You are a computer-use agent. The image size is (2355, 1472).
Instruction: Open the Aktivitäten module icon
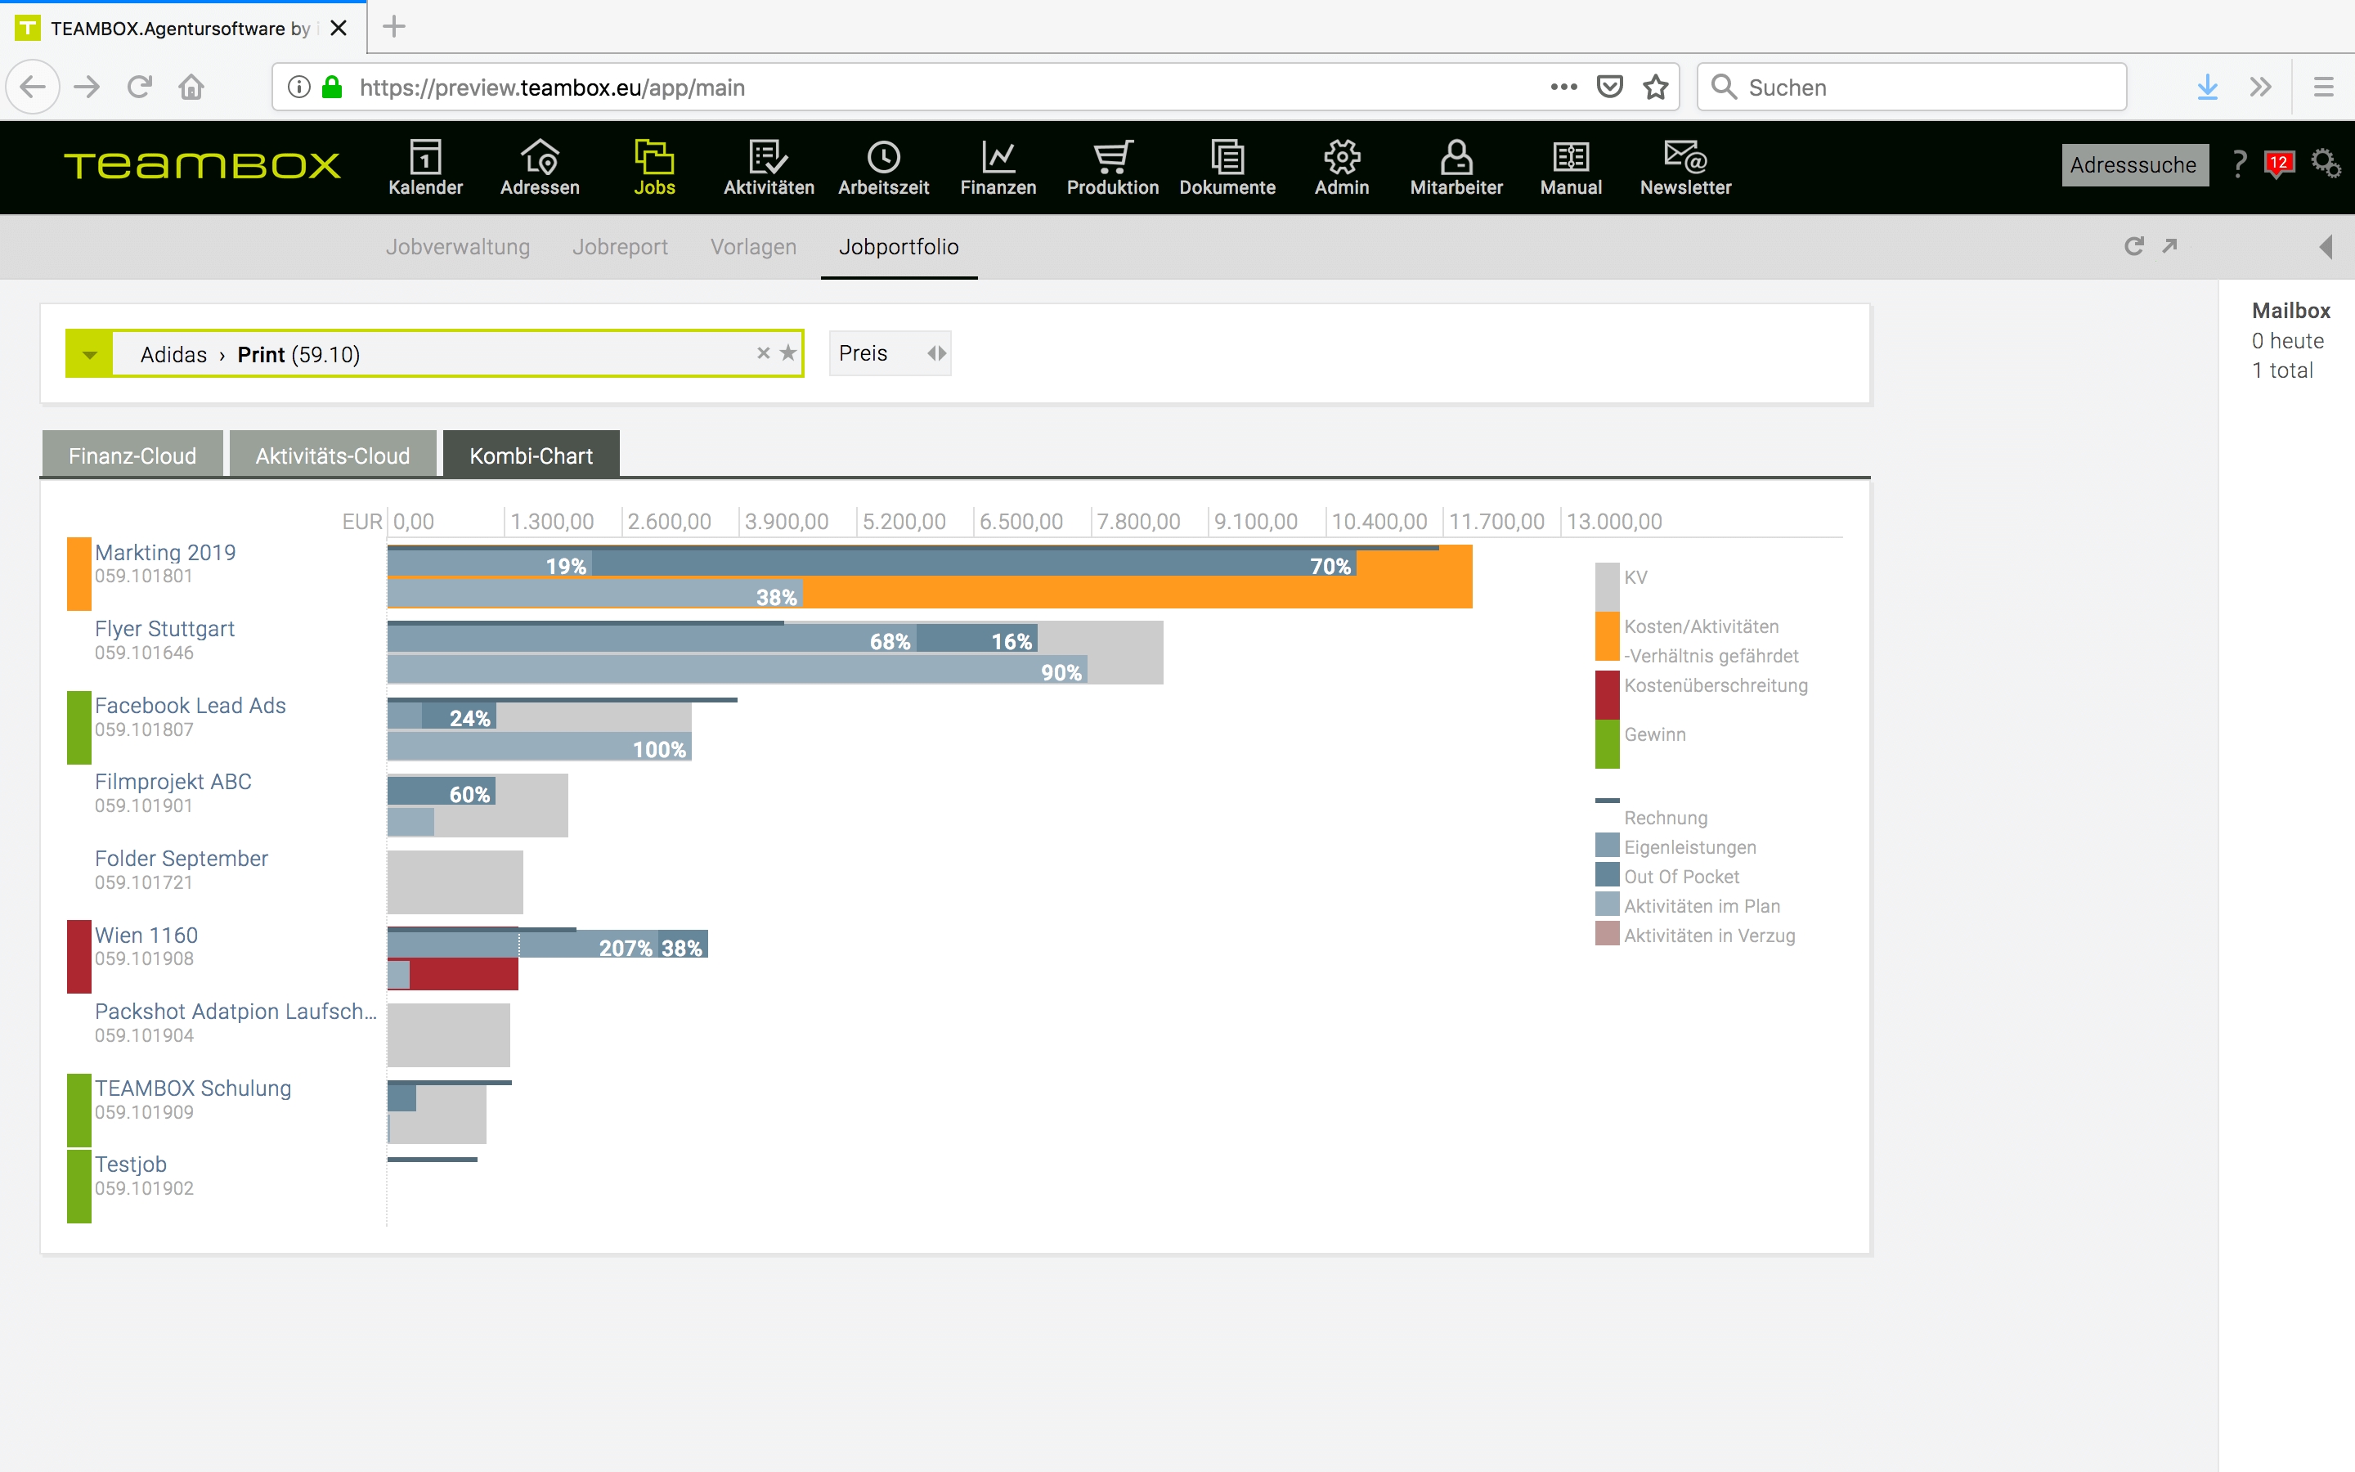point(768,157)
